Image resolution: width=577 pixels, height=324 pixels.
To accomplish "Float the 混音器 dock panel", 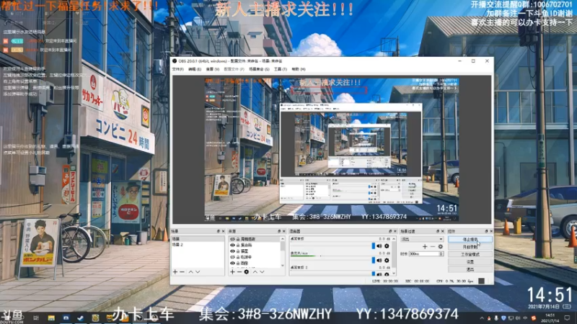I will coord(390,231).
